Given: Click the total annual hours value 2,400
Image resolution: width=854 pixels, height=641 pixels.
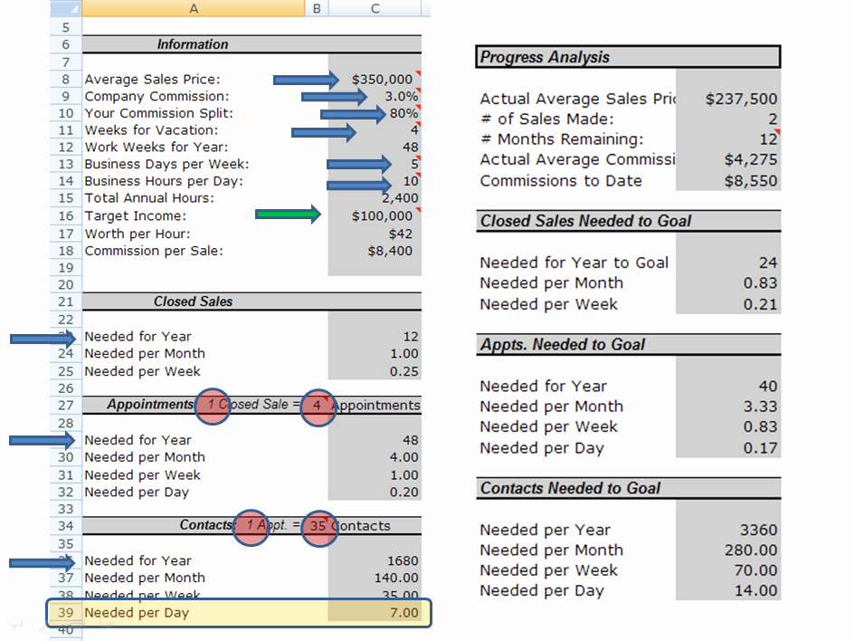Looking at the screenshot, I should point(375,197).
